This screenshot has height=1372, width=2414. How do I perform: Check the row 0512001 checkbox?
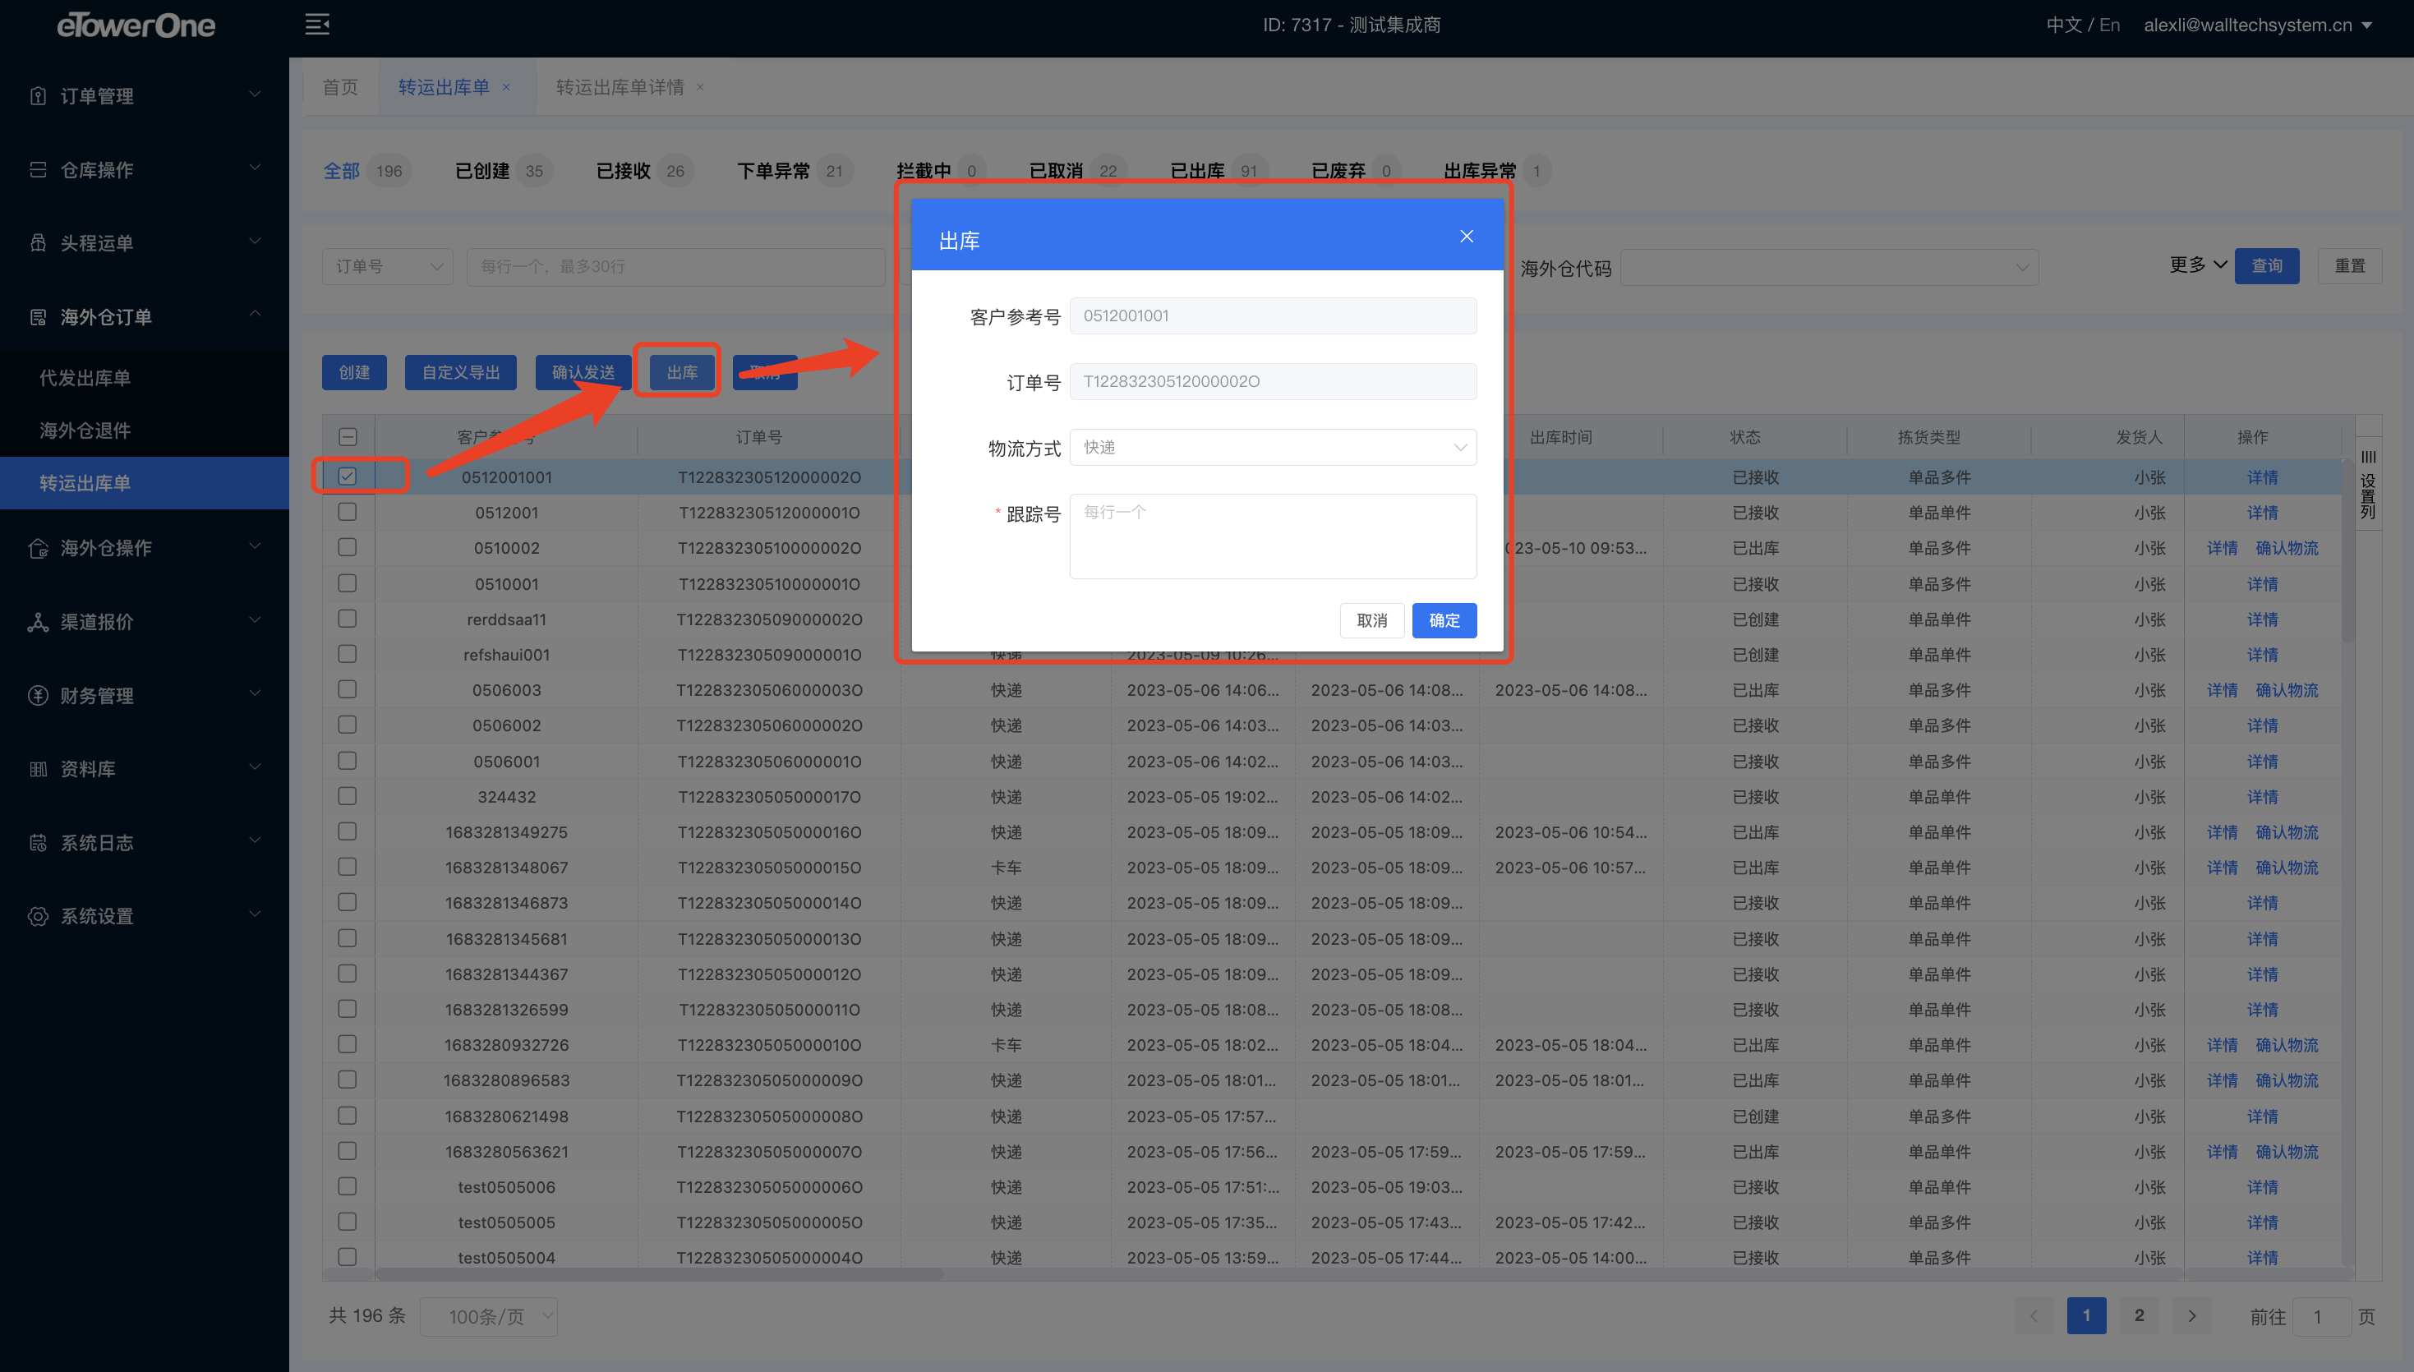coord(348,512)
